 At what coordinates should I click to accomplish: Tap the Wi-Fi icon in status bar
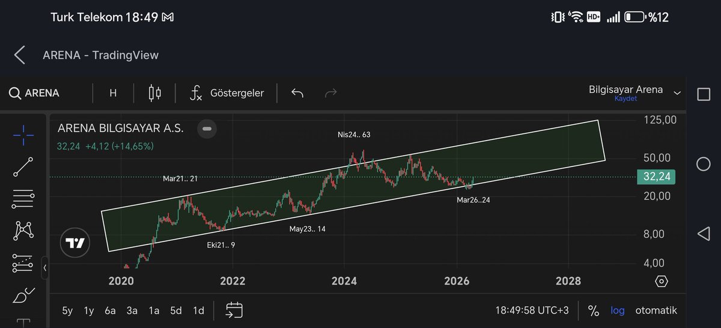click(x=576, y=17)
